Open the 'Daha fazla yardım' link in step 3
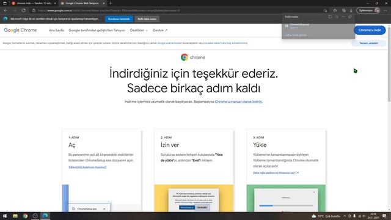Image resolution: width=391 pixels, height=220 pixels. [276, 172]
